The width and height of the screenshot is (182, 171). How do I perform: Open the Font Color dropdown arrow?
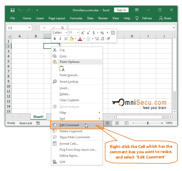84,39
